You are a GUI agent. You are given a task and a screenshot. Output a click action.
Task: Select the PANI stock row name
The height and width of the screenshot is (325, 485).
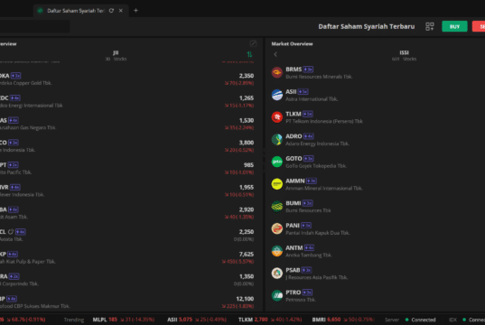(x=293, y=226)
